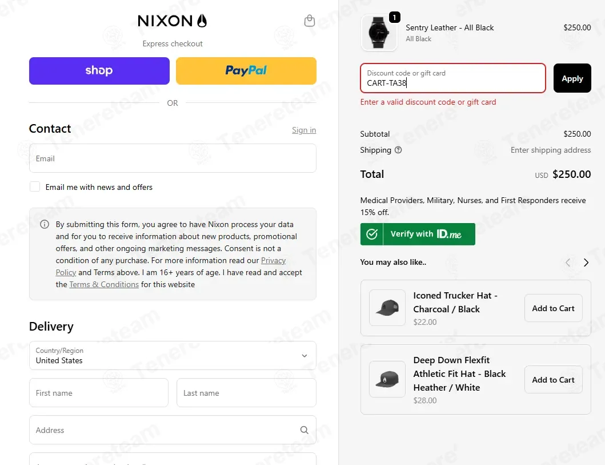
Task: Click the info icon in consent notice
Action: [45, 224]
